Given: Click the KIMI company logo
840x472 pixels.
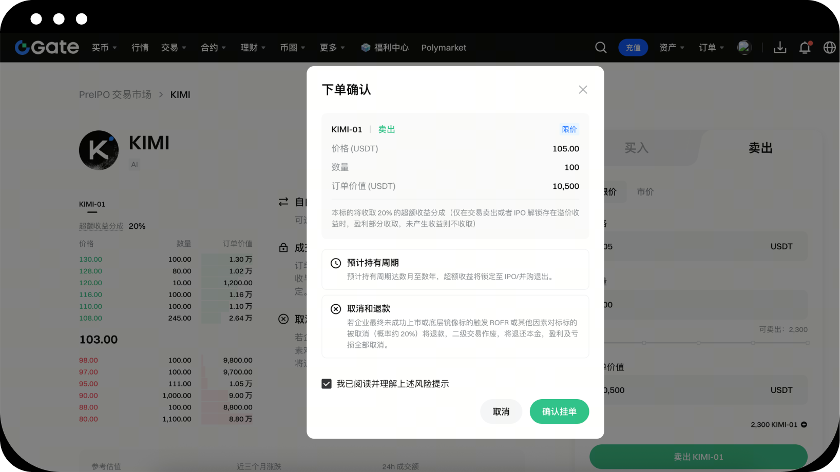Looking at the screenshot, I should (x=99, y=150).
